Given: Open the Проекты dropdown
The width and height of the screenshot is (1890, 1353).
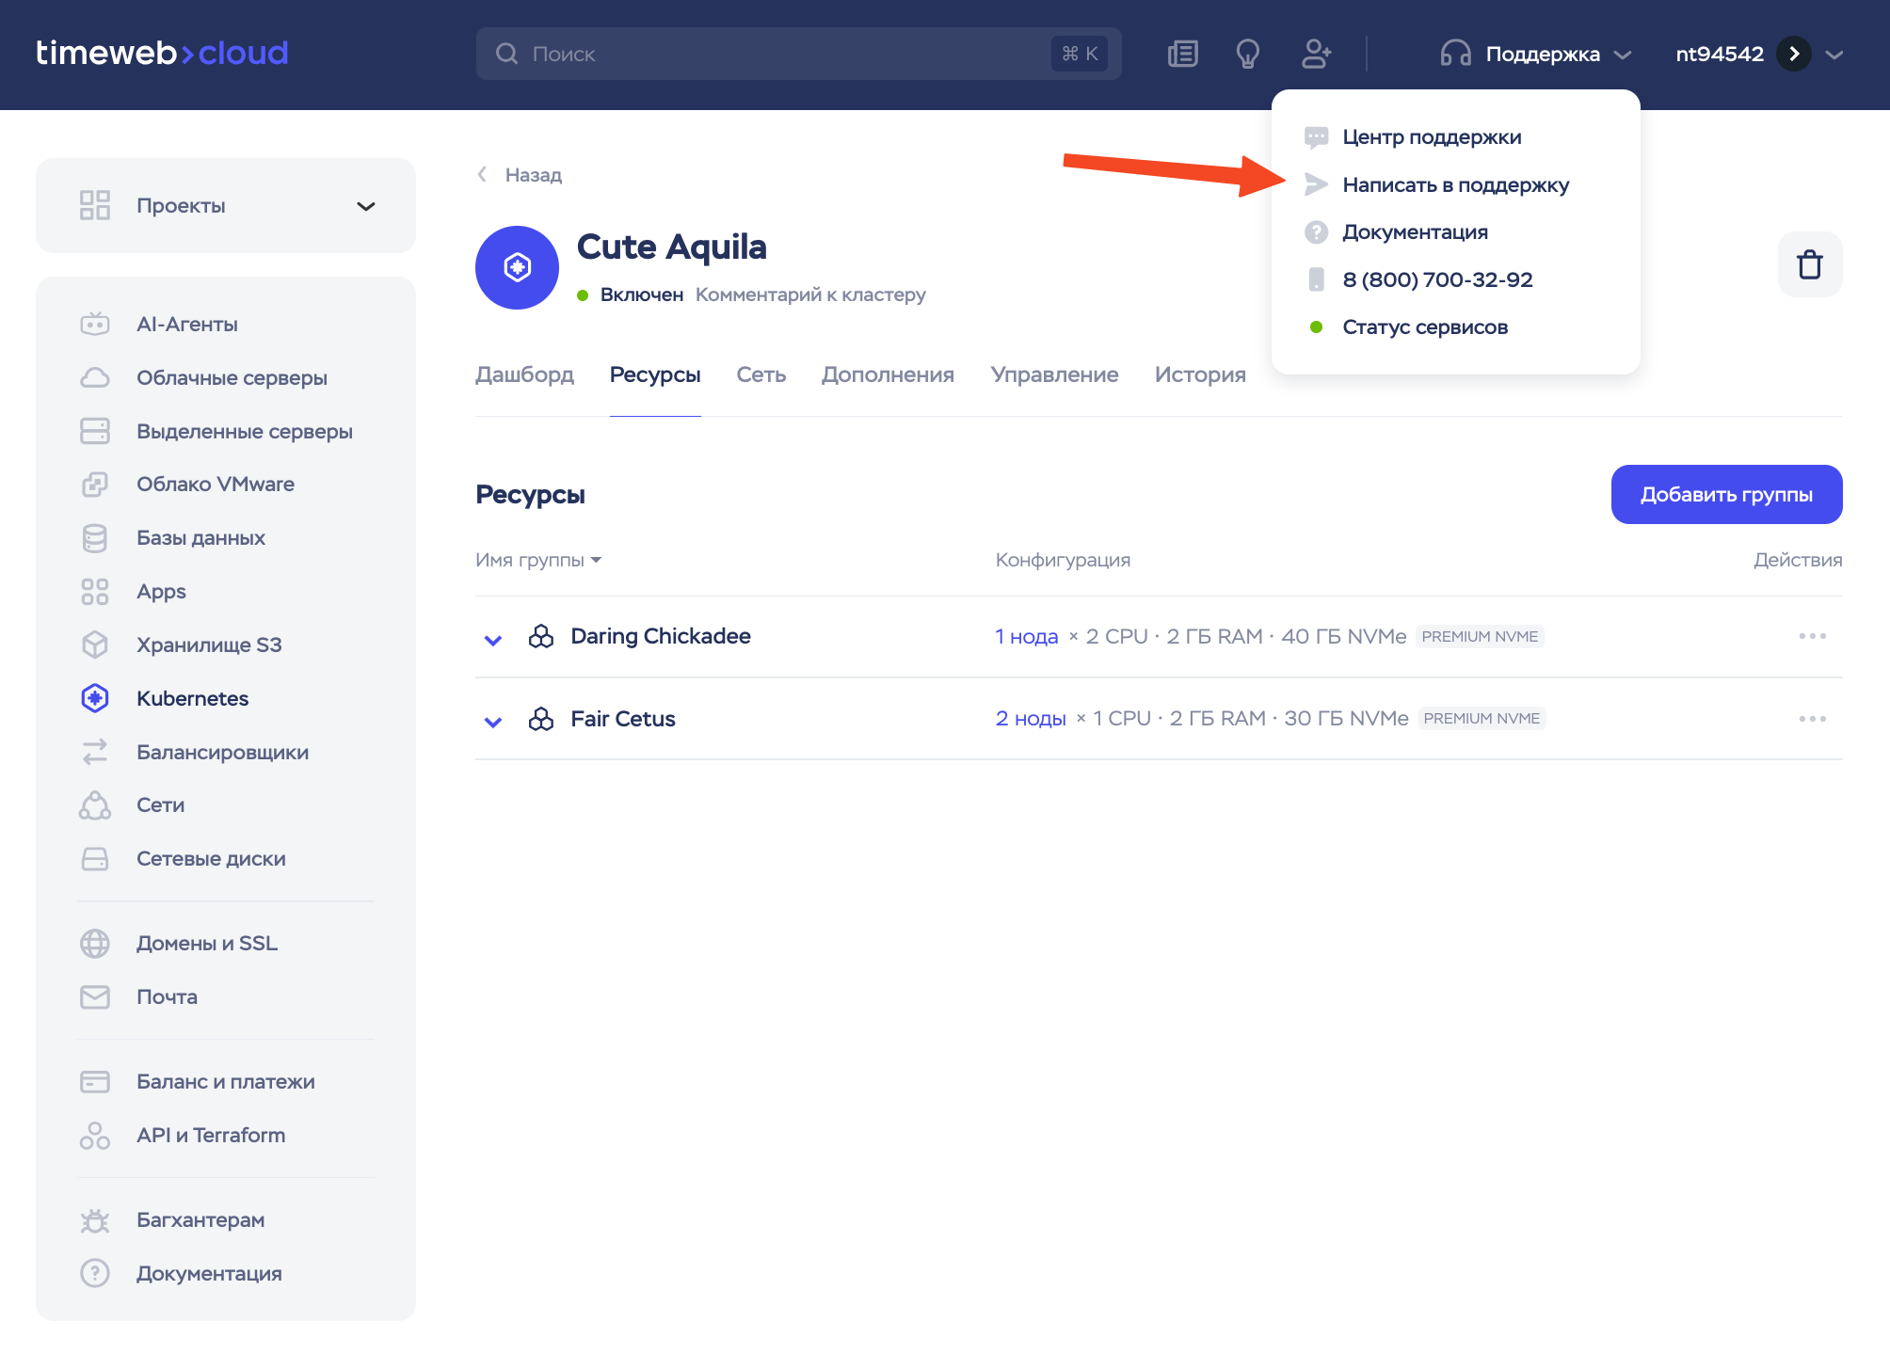Looking at the screenshot, I should (x=226, y=205).
